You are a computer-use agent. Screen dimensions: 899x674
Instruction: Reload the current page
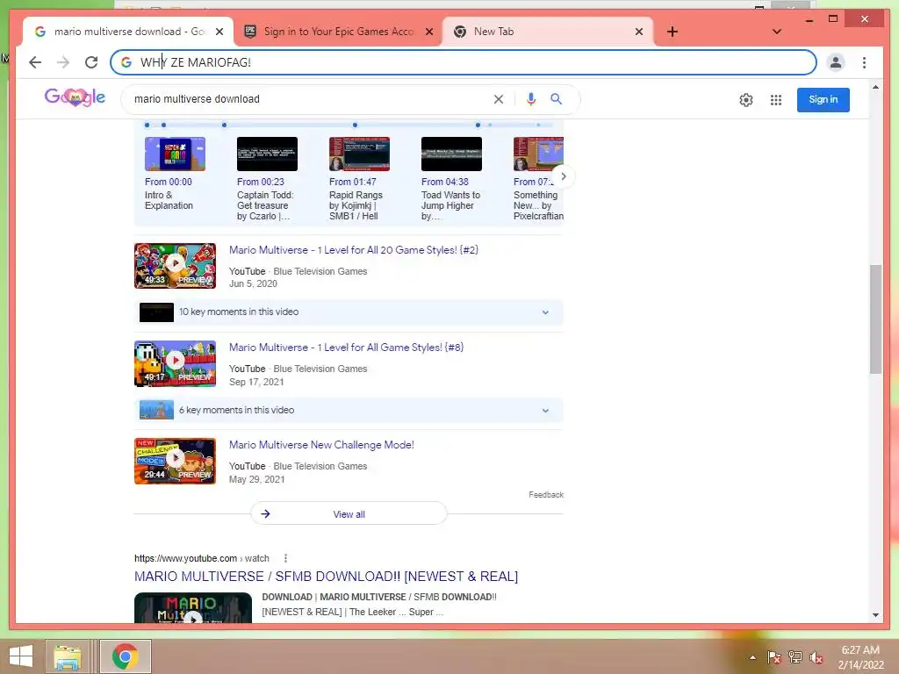tap(91, 62)
